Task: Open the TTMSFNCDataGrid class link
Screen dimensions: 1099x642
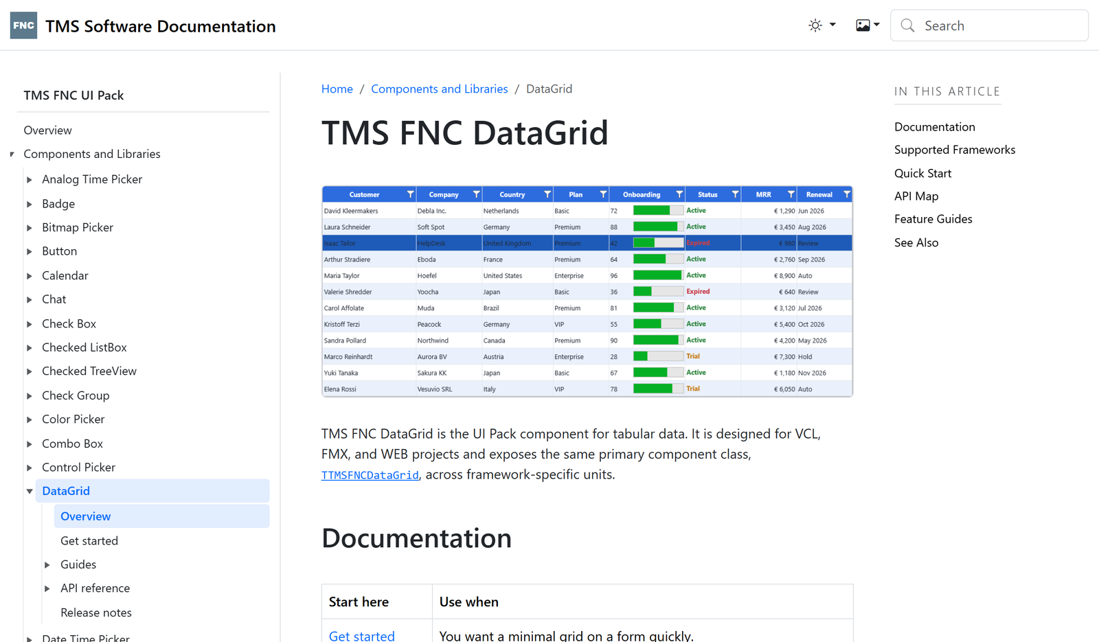Action: click(370, 475)
